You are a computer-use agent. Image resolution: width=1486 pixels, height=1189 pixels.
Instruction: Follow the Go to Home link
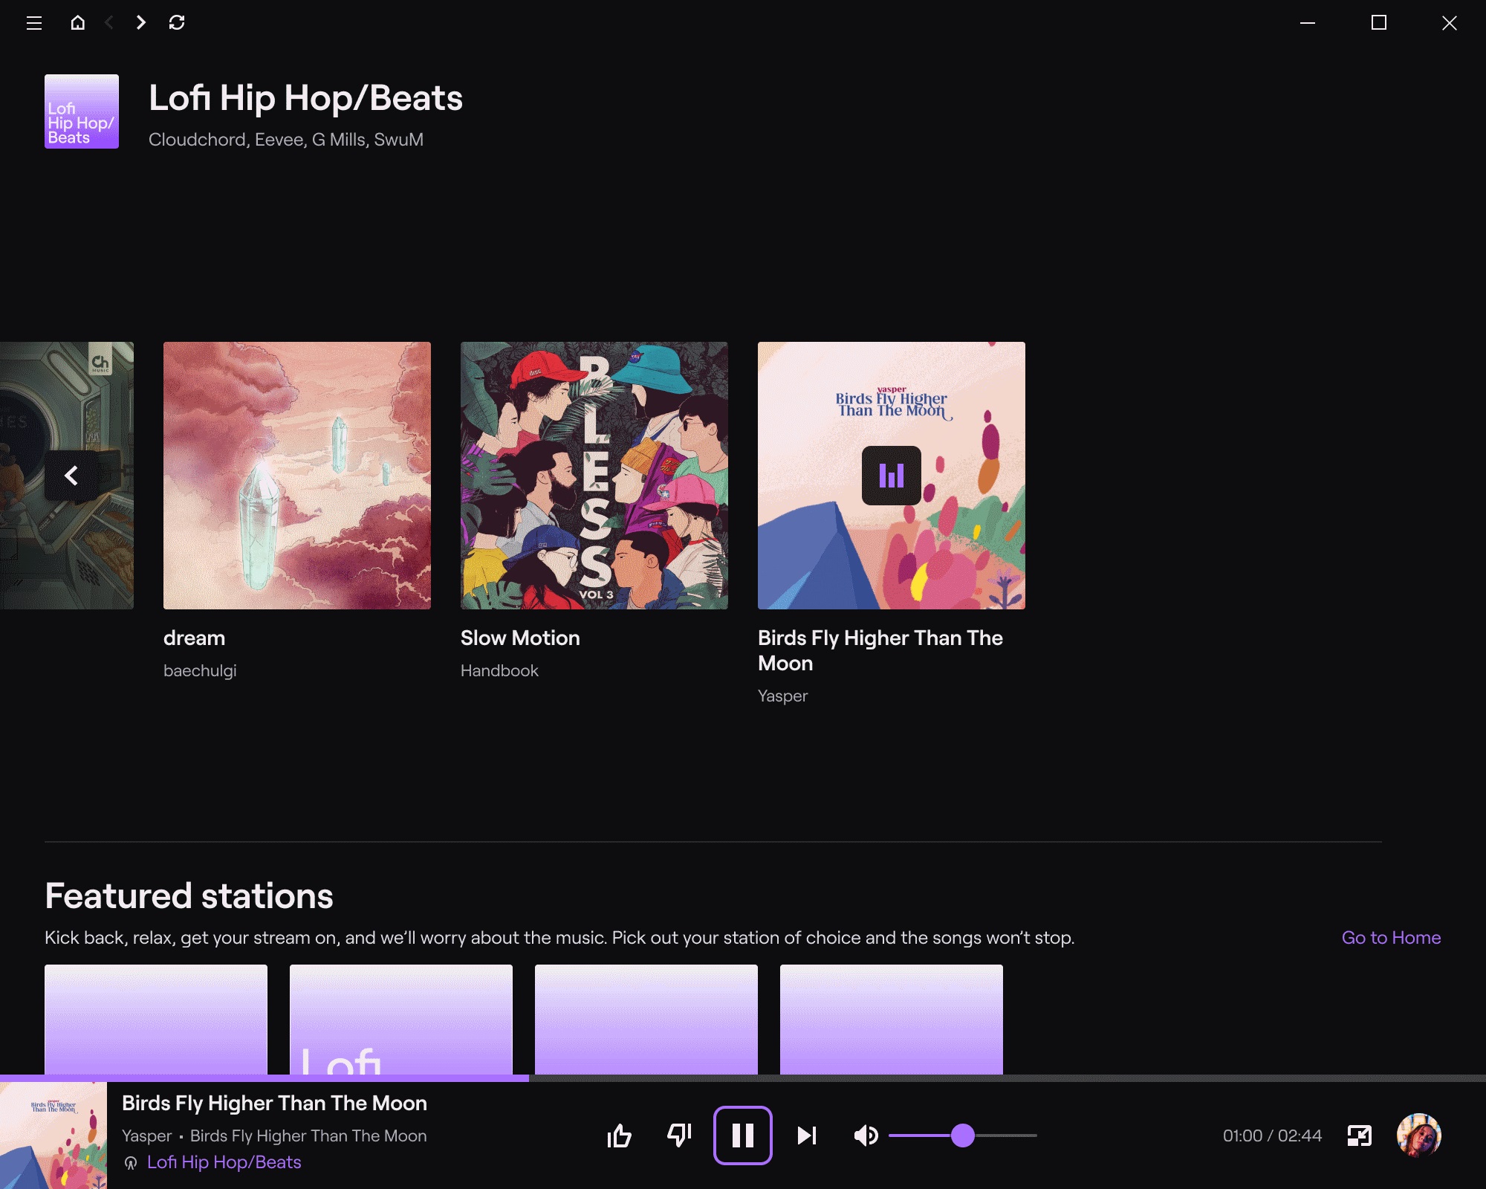pos(1391,938)
